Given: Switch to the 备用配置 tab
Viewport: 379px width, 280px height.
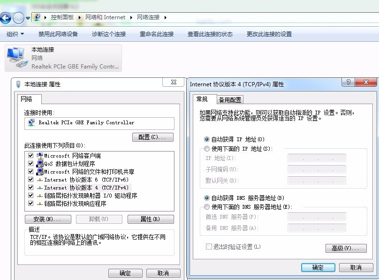Looking at the screenshot, I should (230, 100).
